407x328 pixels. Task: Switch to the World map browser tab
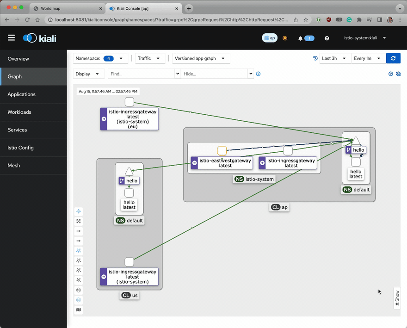[68, 8]
